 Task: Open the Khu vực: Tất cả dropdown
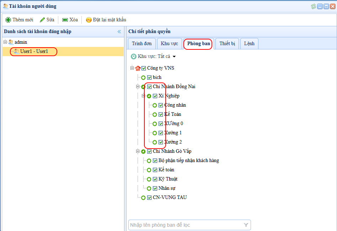tap(174, 57)
